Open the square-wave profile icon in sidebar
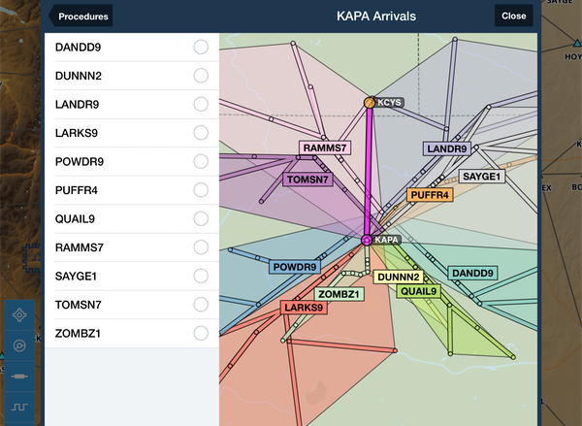 [x=19, y=406]
